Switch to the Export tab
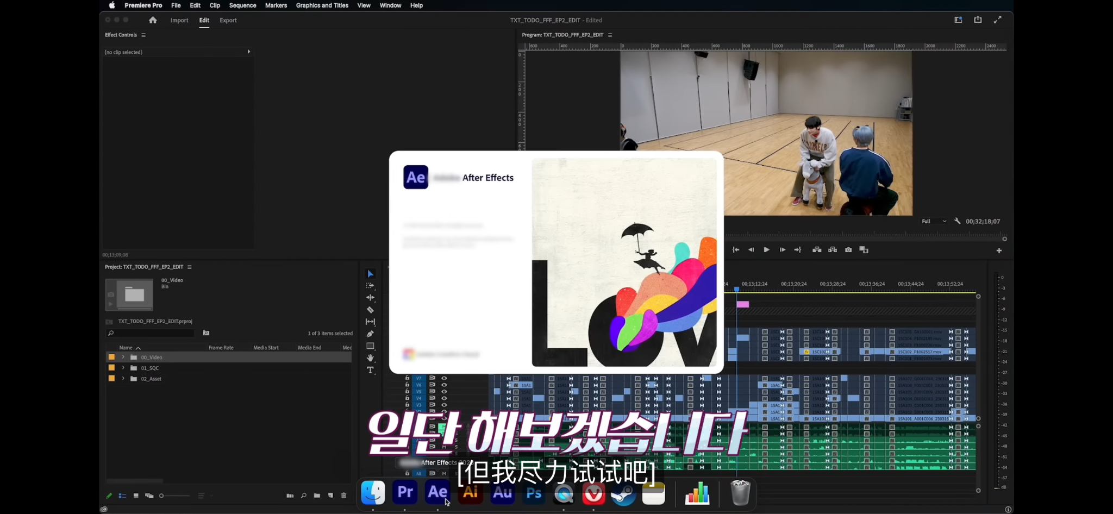Screen dimensions: 1113x514 pos(228,20)
